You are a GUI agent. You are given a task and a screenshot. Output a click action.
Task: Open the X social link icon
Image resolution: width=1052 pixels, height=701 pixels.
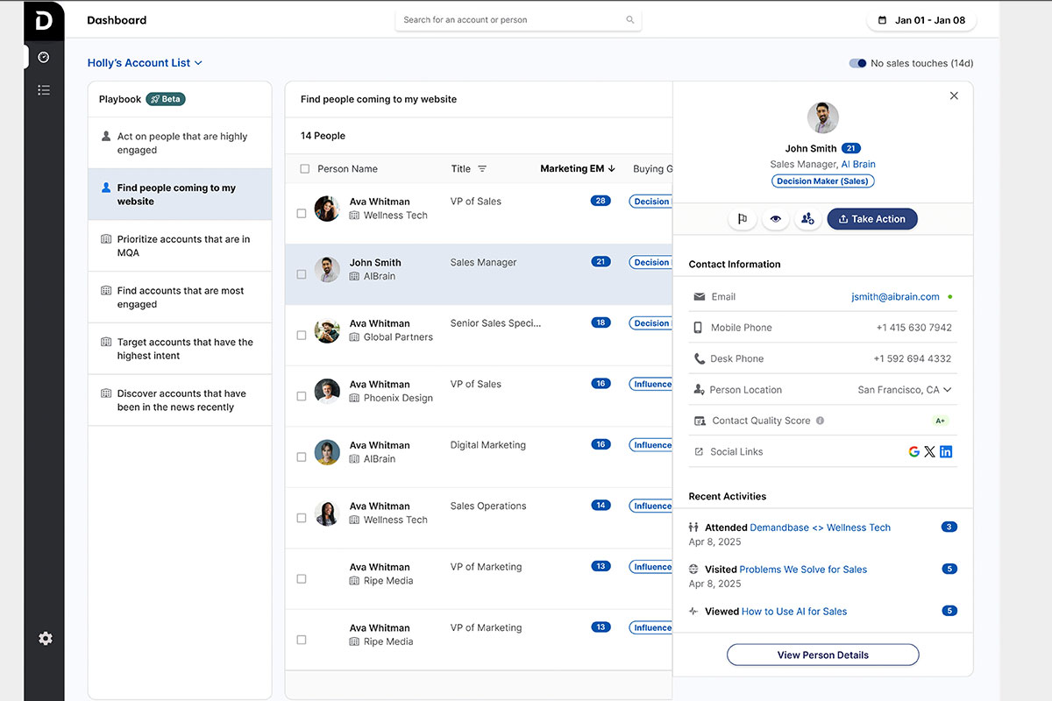929,452
